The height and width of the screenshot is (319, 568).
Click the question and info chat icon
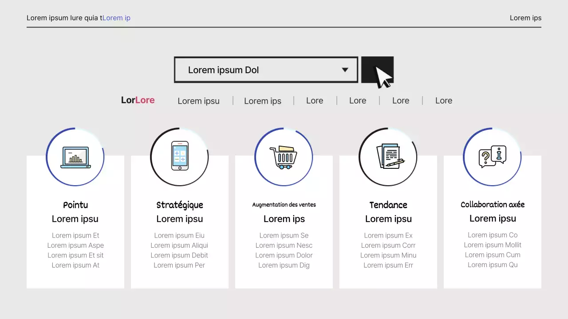[493, 156]
